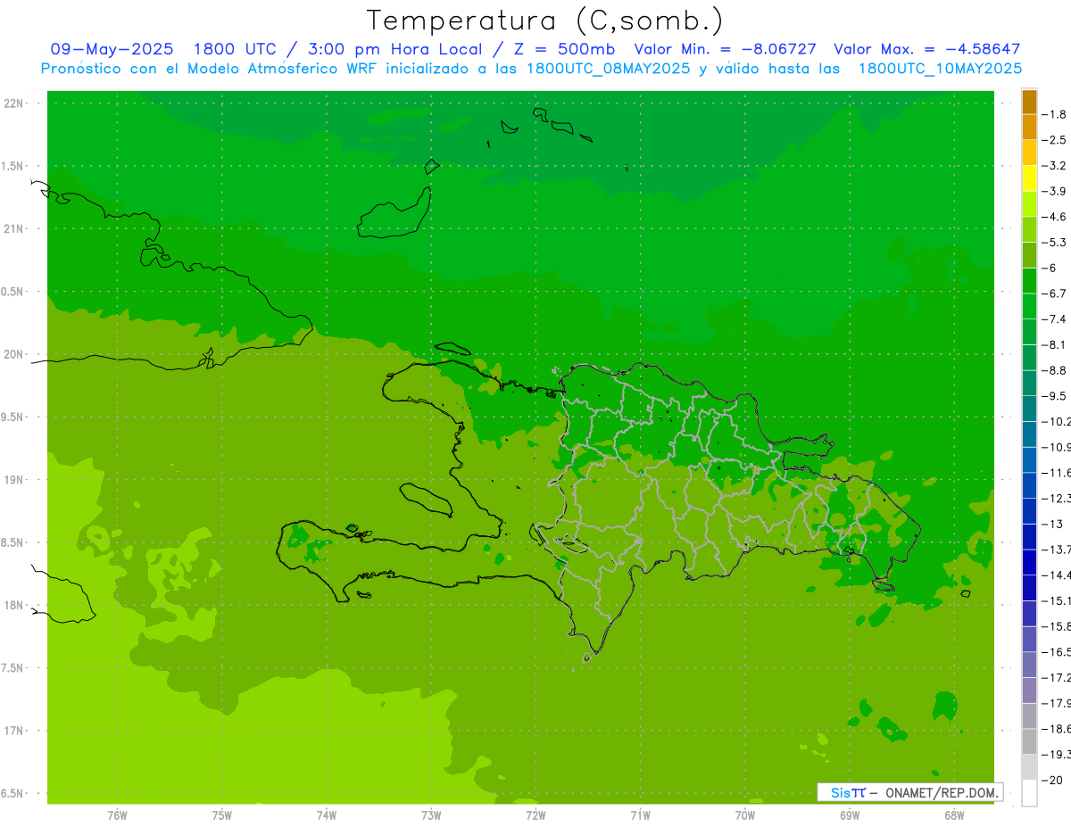
Task: Pick the teal swatch between -9.5 and -10.2
Action: click(1029, 409)
